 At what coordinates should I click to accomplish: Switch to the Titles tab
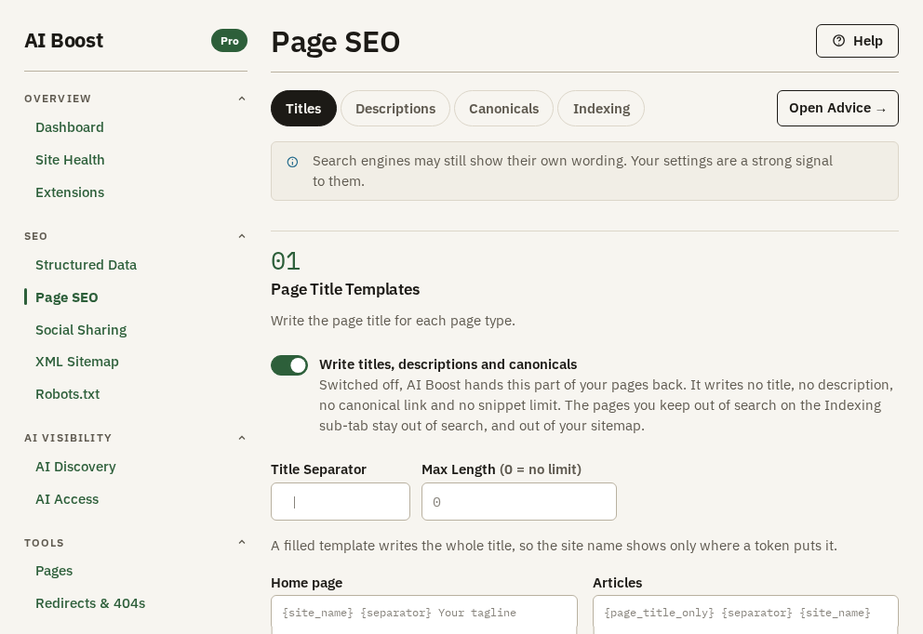click(x=303, y=108)
